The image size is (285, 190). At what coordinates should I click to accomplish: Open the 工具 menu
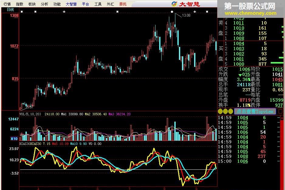(98, 4)
